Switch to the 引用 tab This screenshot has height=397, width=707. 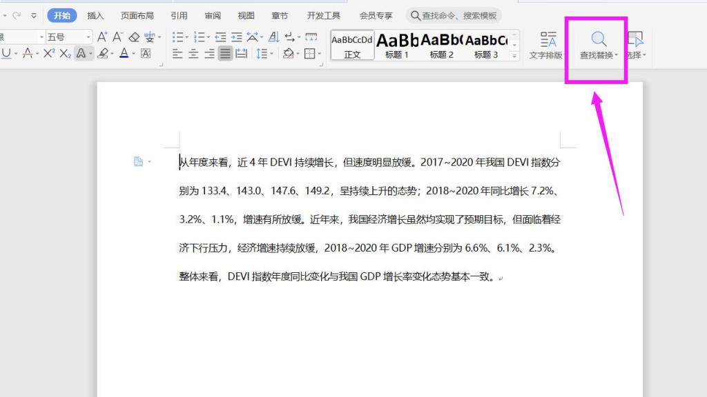pyautogui.click(x=179, y=16)
